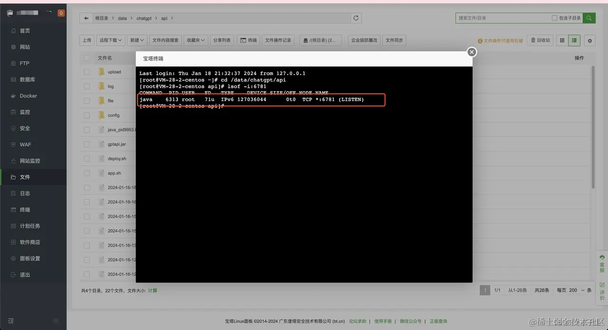Click the 软件商店 sidebar icon
The image size is (608, 330).
(14, 242)
